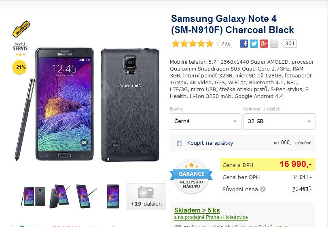The width and height of the screenshot is (328, 227).
Task: Click the calculator icon beside Koupit na splátky
Action: coord(180,143)
